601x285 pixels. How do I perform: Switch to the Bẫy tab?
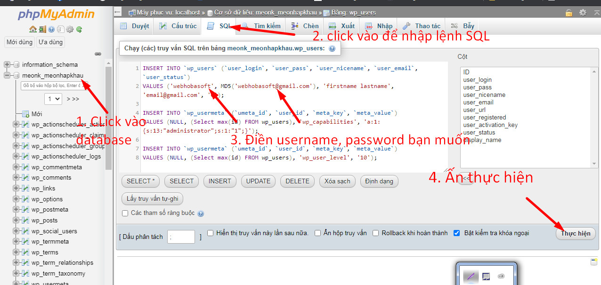point(463,26)
